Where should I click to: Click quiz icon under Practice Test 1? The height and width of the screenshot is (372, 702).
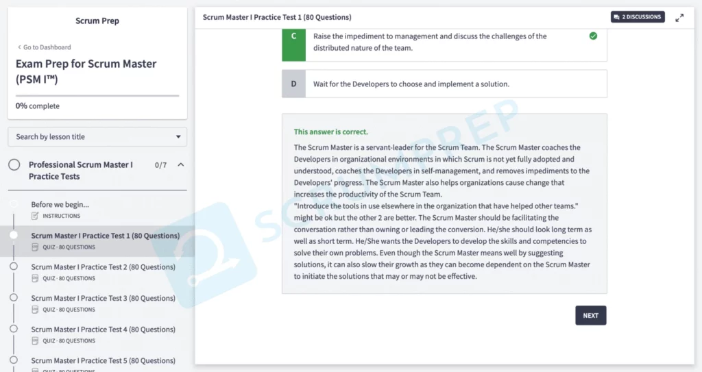pos(35,247)
